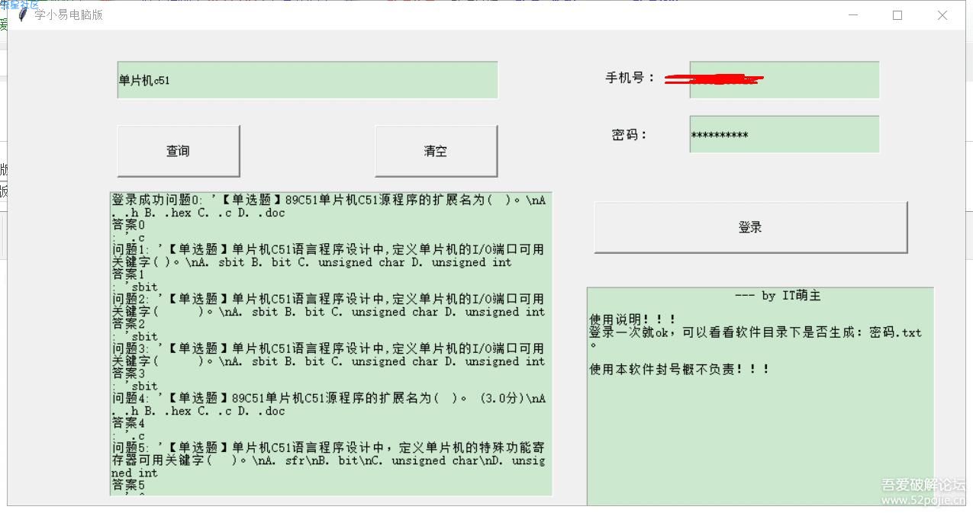
Task: Click the 答案3 line
Action: tap(128, 374)
